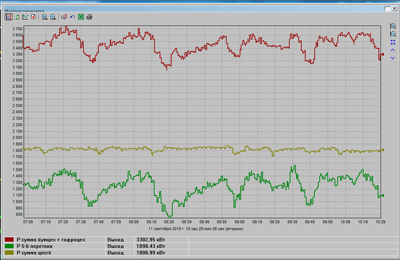Click the four-arrows vertical autoscale icon

[393, 42]
